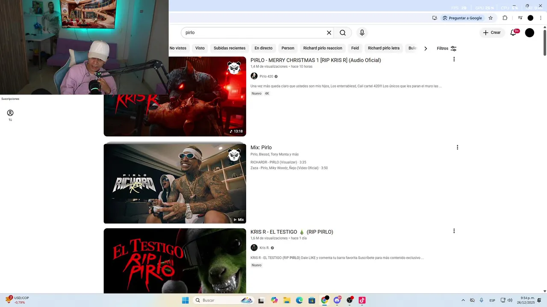Open the USD/COP widget on taskbar

click(17, 300)
